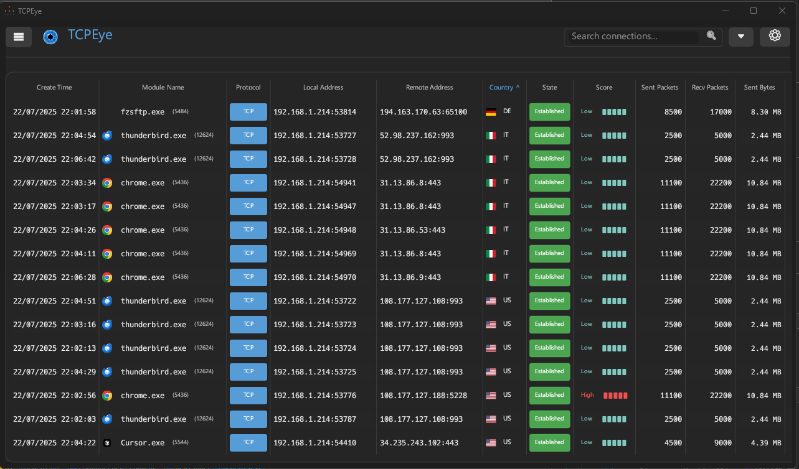This screenshot has height=469, width=799.
Task: Click the search magnifier icon
Action: coord(711,36)
